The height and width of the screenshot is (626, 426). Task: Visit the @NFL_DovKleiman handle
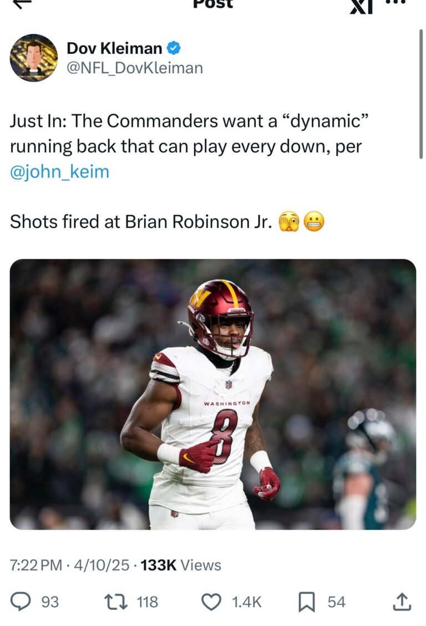coord(135,68)
